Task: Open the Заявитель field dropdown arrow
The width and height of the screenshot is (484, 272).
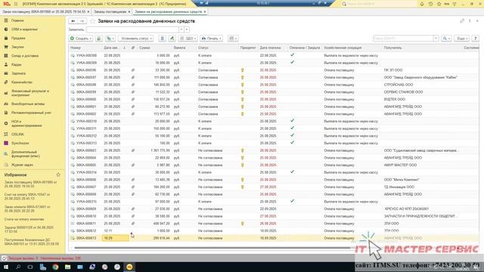Action: tap(181, 29)
